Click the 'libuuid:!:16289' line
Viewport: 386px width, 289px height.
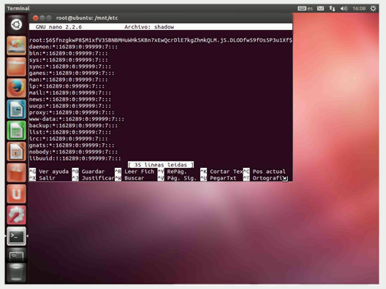[x=75, y=158]
